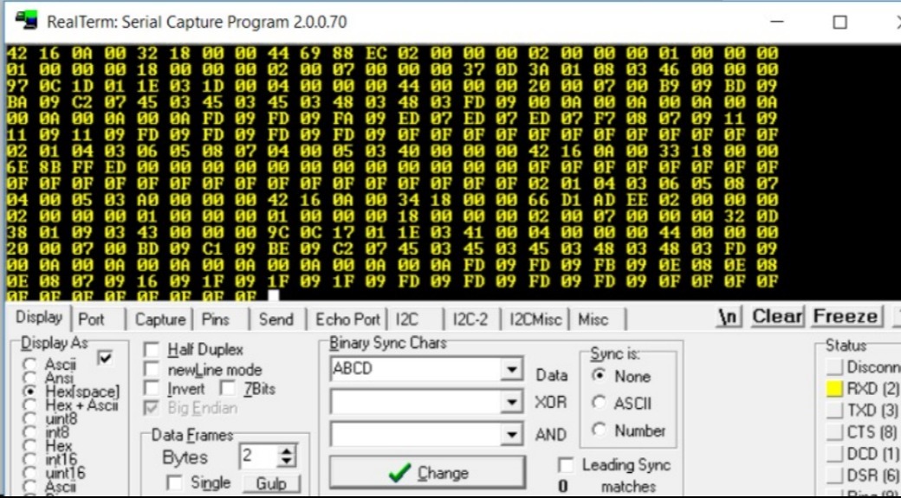The height and width of the screenshot is (498, 901).
Task: Switch to the Display tab
Action: tap(38, 317)
